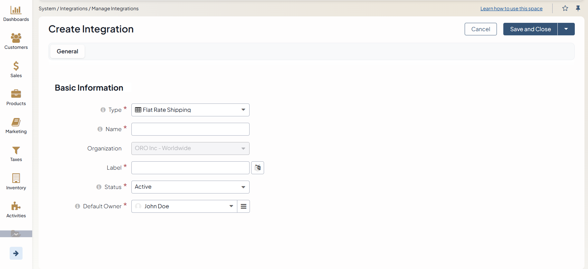Open the Default Owner John Doe dropdown
This screenshot has width=588, height=269.
point(184,206)
